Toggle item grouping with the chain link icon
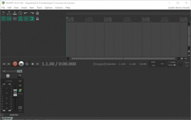The height and width of the screenshot is (120, 191). (9, 19)
